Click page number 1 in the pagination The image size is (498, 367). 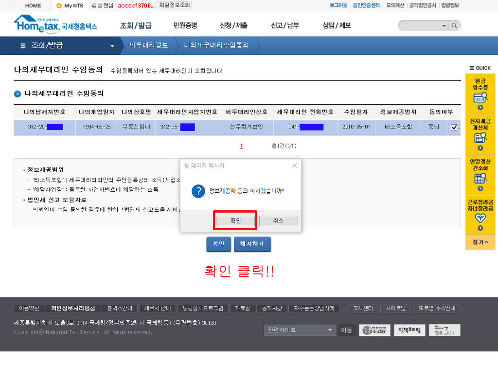pyautogui.click(x=242, y=146)
